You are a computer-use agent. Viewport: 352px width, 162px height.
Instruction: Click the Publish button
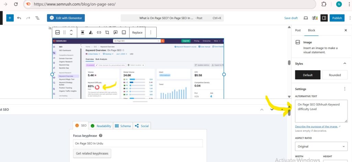point(337,18)
